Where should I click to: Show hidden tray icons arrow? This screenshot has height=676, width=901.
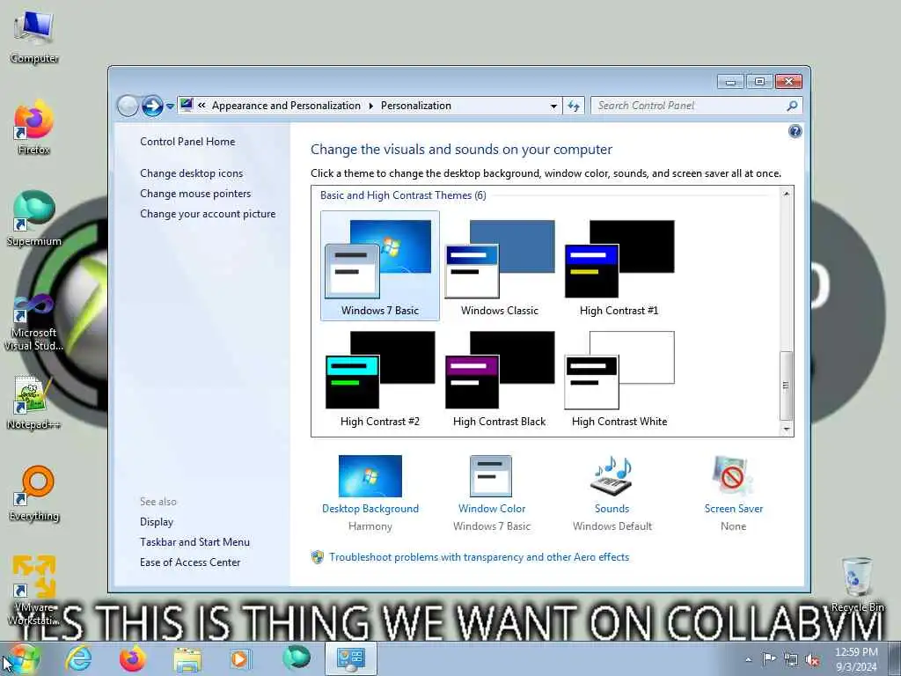pos(748,659)
